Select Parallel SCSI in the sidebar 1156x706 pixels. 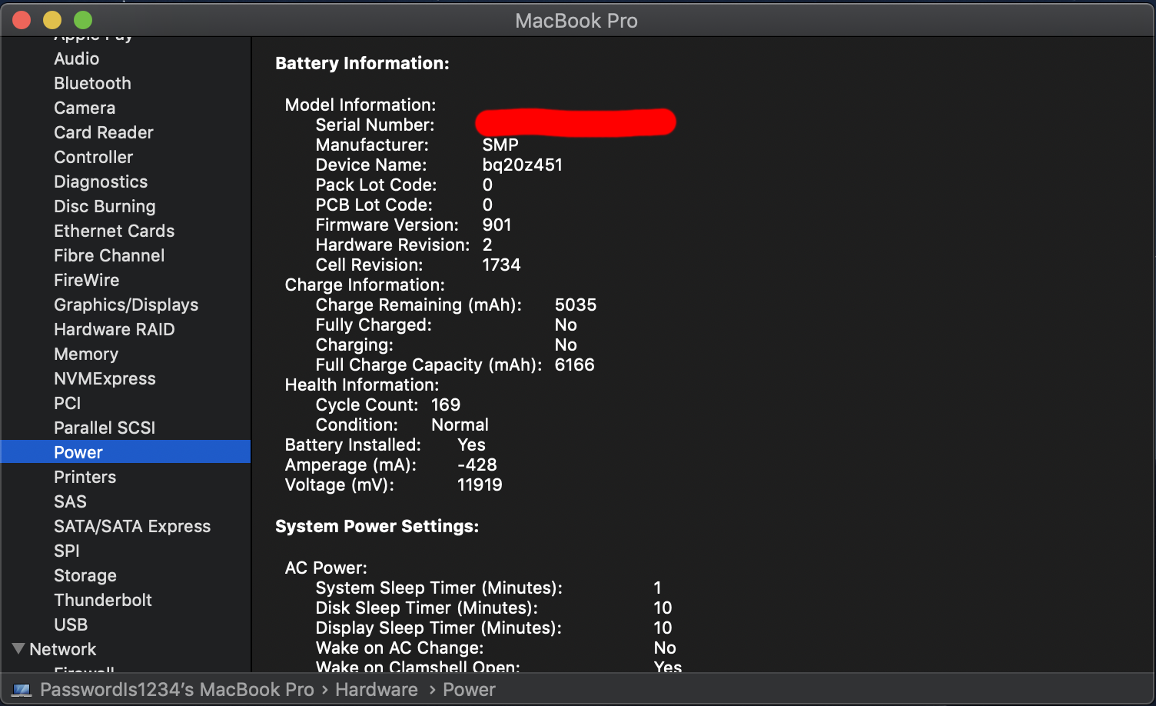[x=105, y=428]
